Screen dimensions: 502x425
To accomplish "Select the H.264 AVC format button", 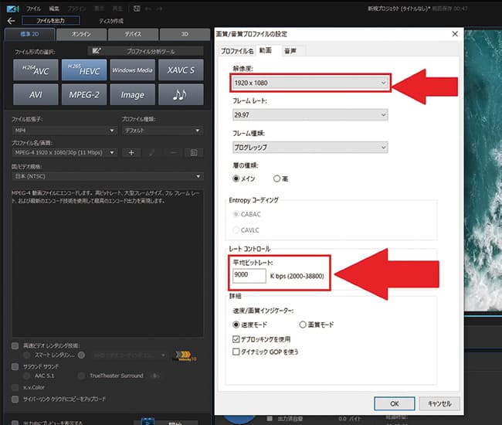I will [36, 70].
